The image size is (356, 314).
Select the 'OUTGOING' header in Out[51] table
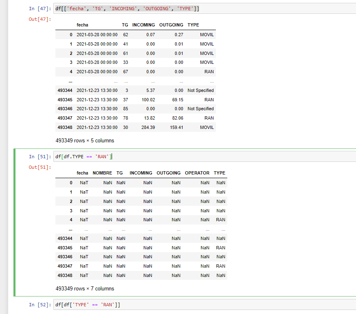tap(169, 173)
